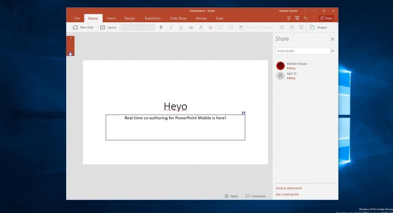
Task: Add a New Slide
Action: (83, 27)
